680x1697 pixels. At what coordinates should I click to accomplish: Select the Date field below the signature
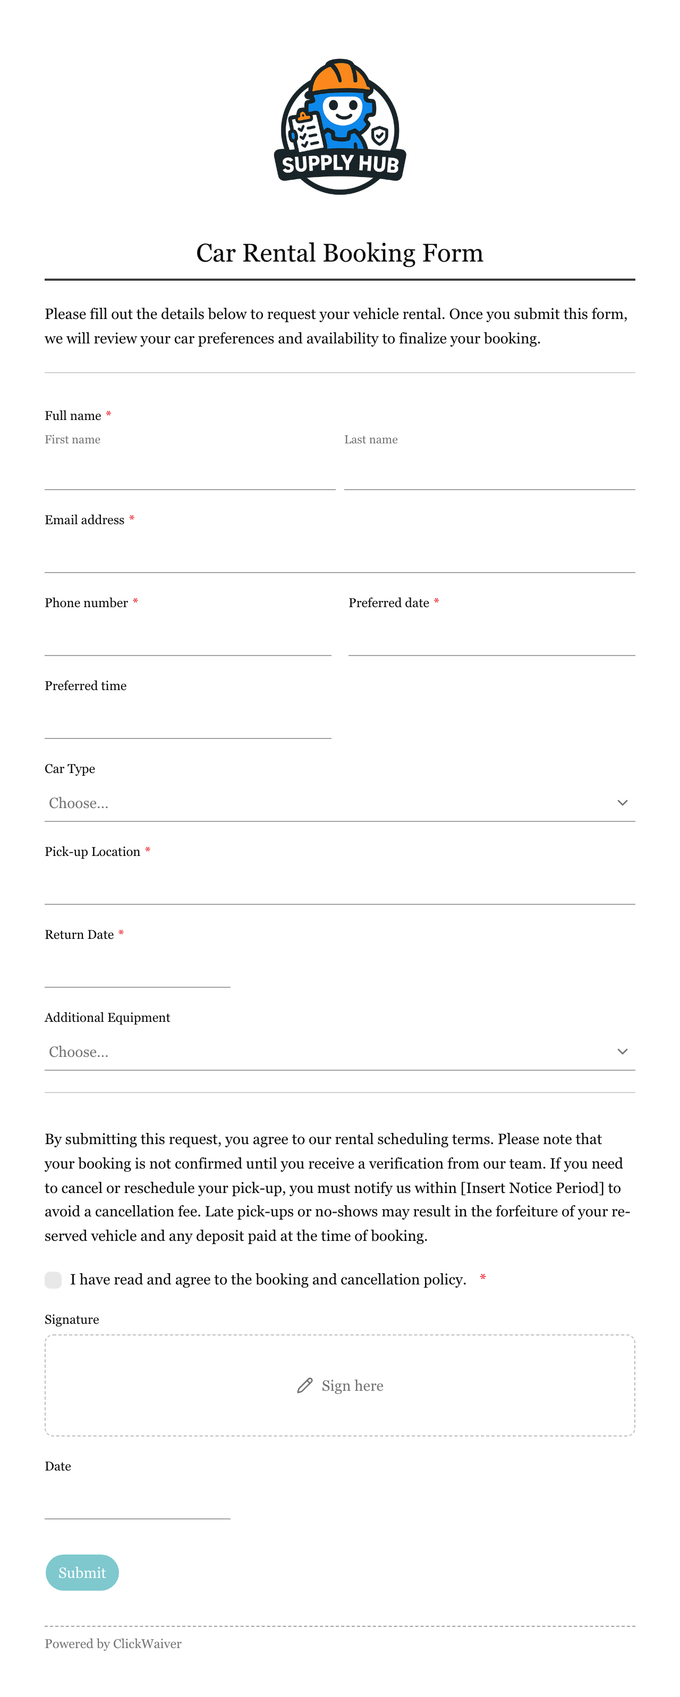(x=138, y=1501)
